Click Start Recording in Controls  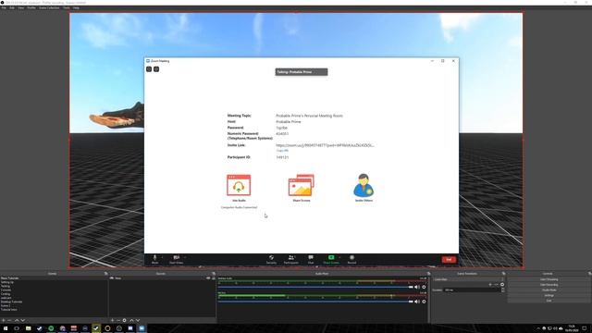tap(549, 285)
